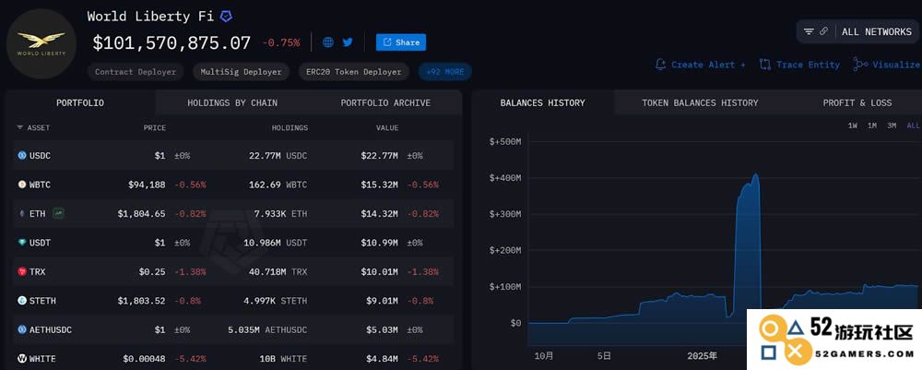
Task: Click the Visualize graph icon
Action: (x=861, y=64)
